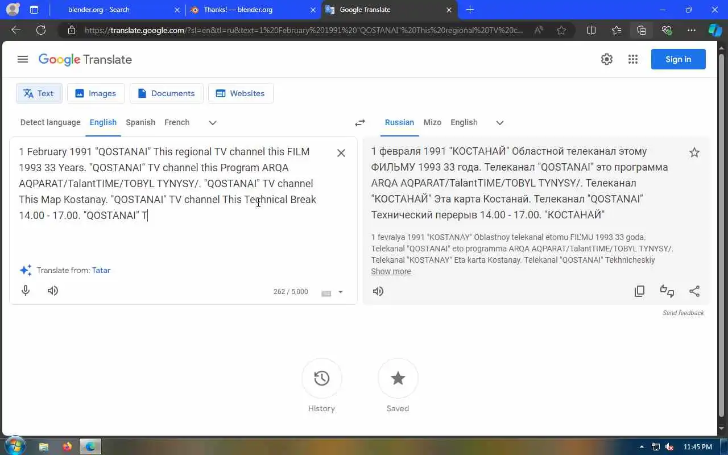Select the Images translation mode
The image size is (728, 455).
(x=96, y=93)
